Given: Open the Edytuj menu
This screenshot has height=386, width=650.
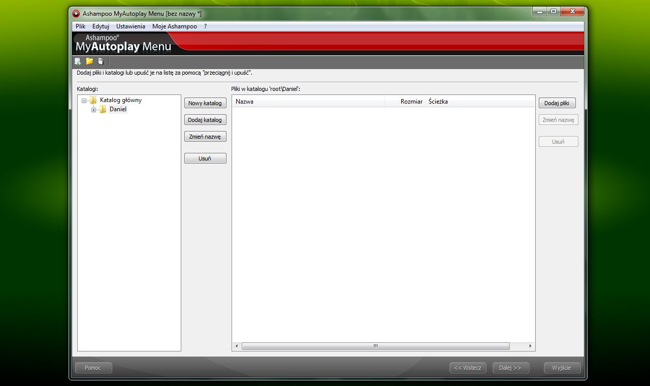Looking at the screenshot, I should tap(101, 26).
